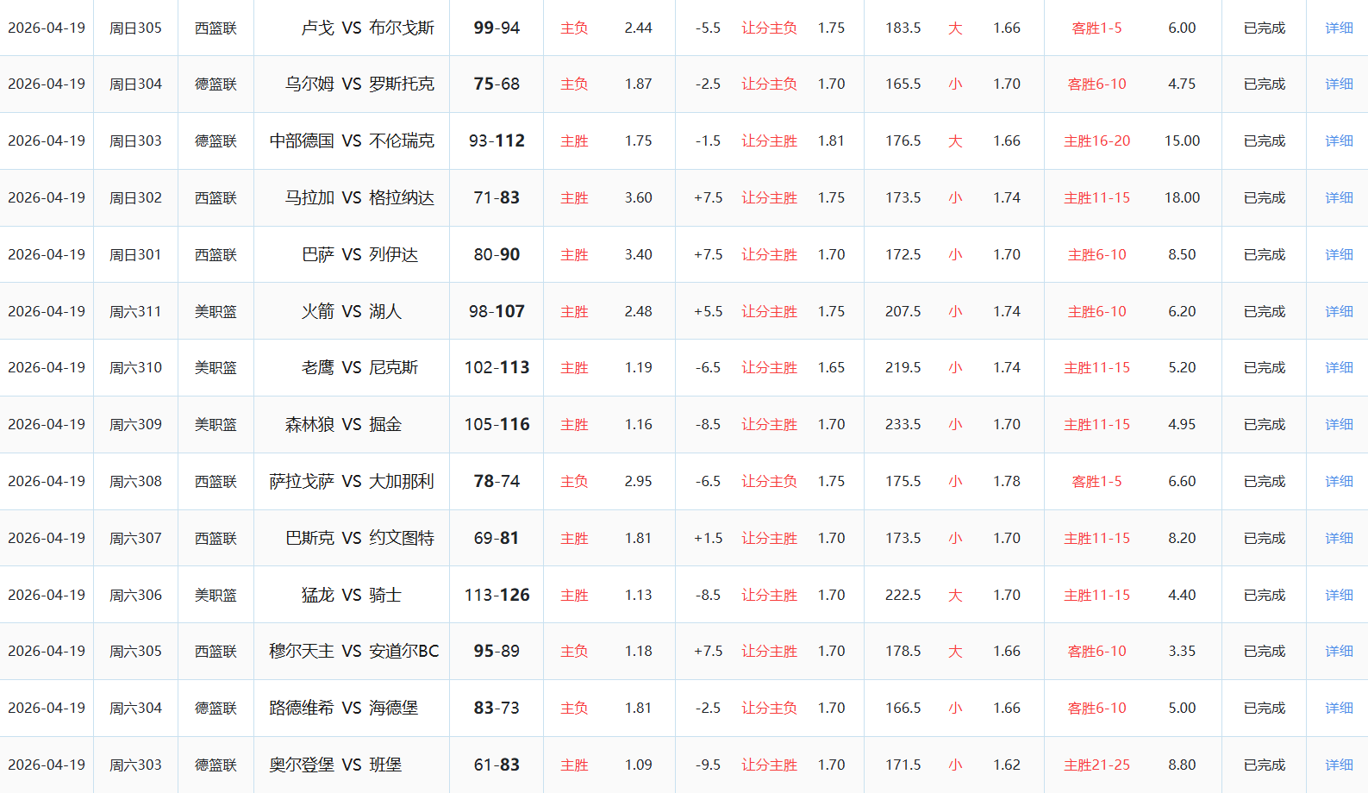
Task: Click the 主胜21-25 margin in 周六303 row
Action: 1096,765
